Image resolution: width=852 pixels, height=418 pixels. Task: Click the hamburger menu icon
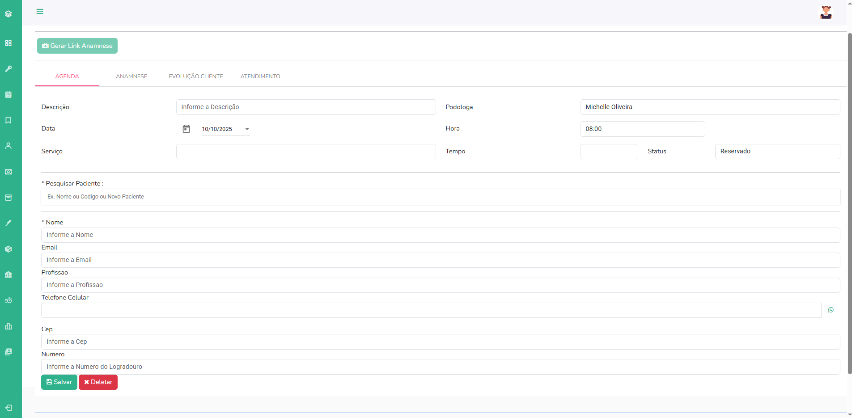click(40, 12)
